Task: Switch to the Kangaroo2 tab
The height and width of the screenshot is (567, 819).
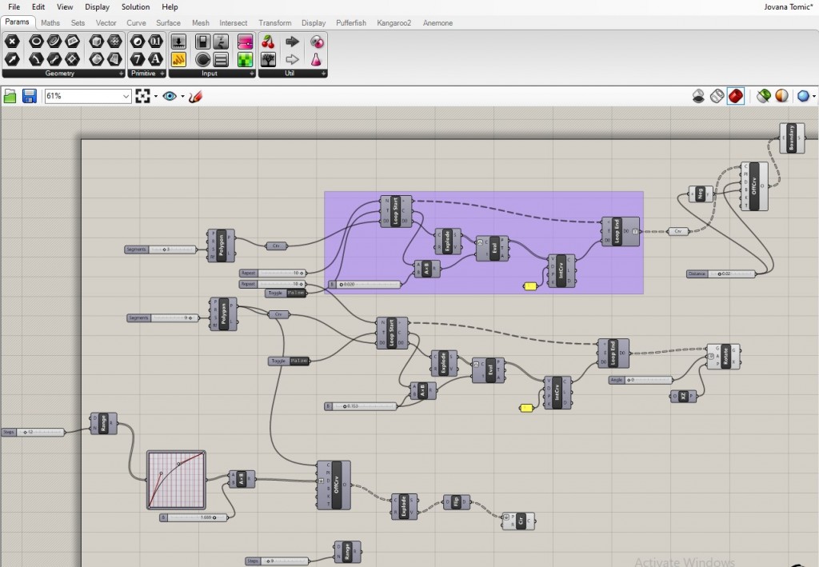Action: coord(394,23)
